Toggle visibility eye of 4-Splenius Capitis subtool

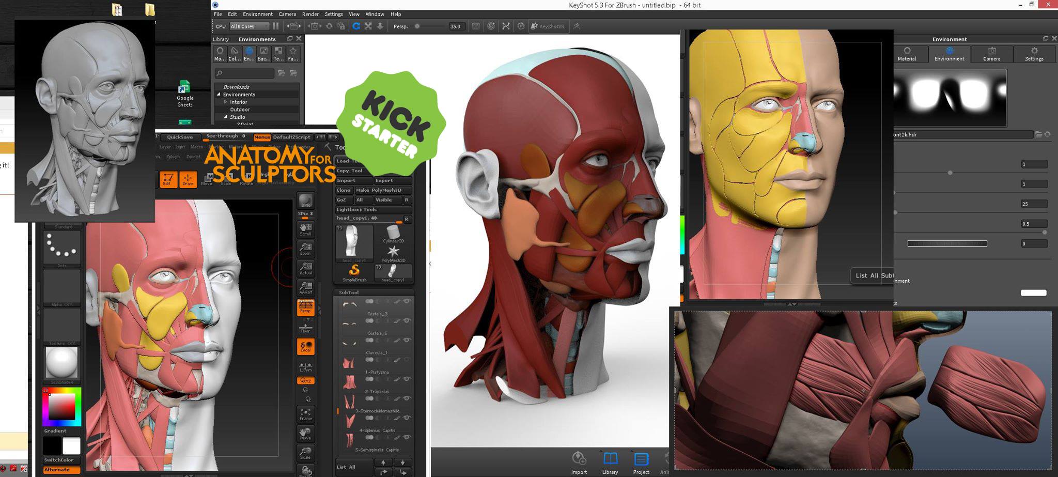click(407, 418)
